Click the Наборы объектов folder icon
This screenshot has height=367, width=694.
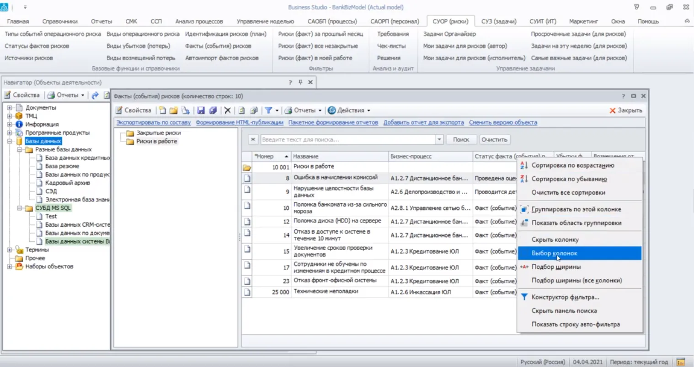coord(19,266)
